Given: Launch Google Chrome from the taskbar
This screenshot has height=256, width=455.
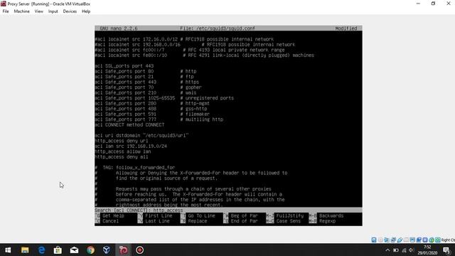Looking at the screenshot, I should coord(90,250).
